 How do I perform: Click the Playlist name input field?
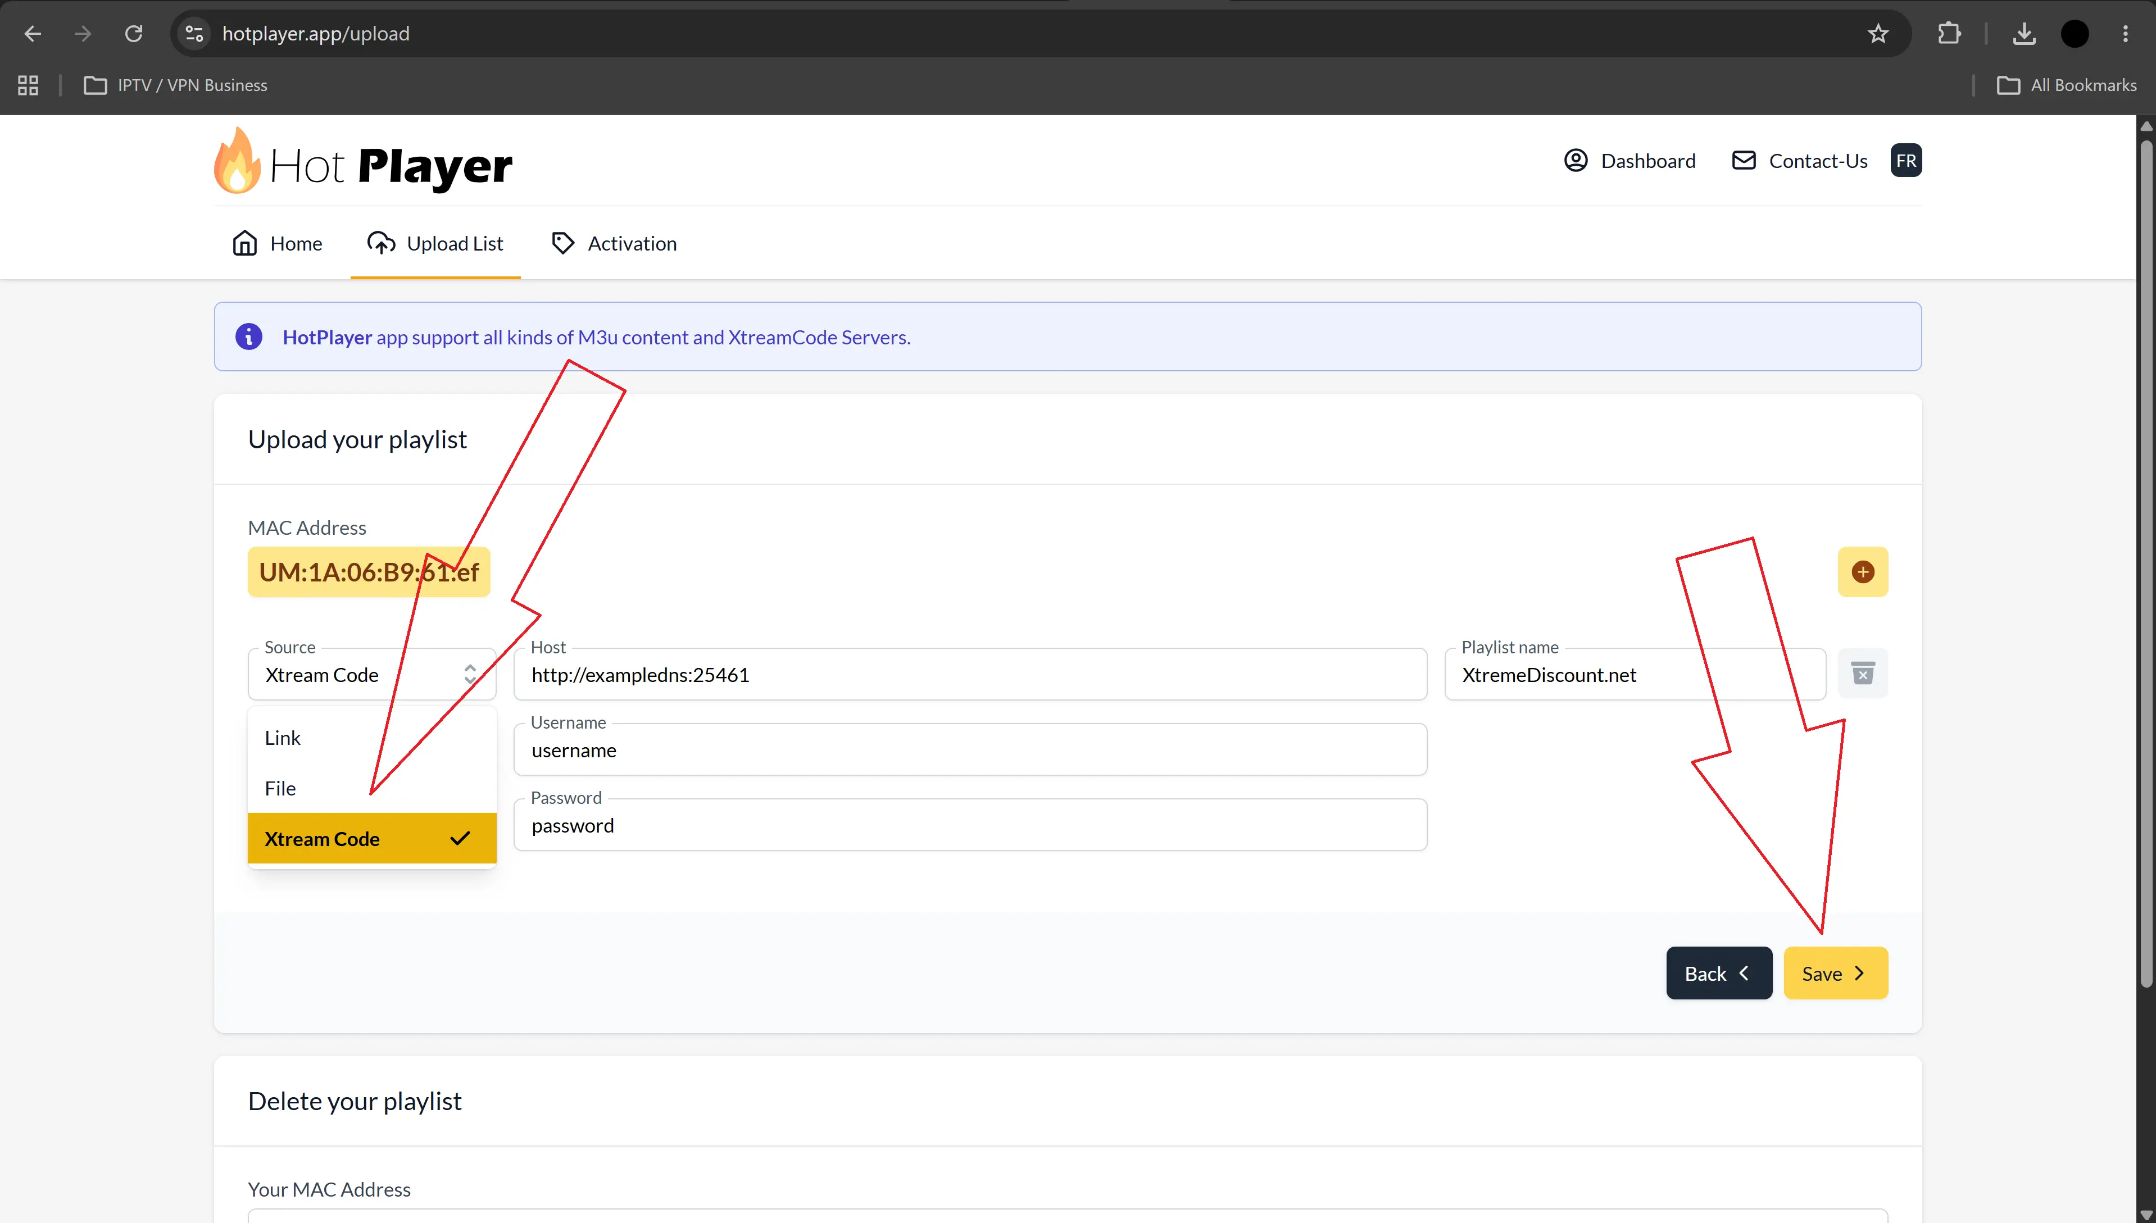(1635, 675)
